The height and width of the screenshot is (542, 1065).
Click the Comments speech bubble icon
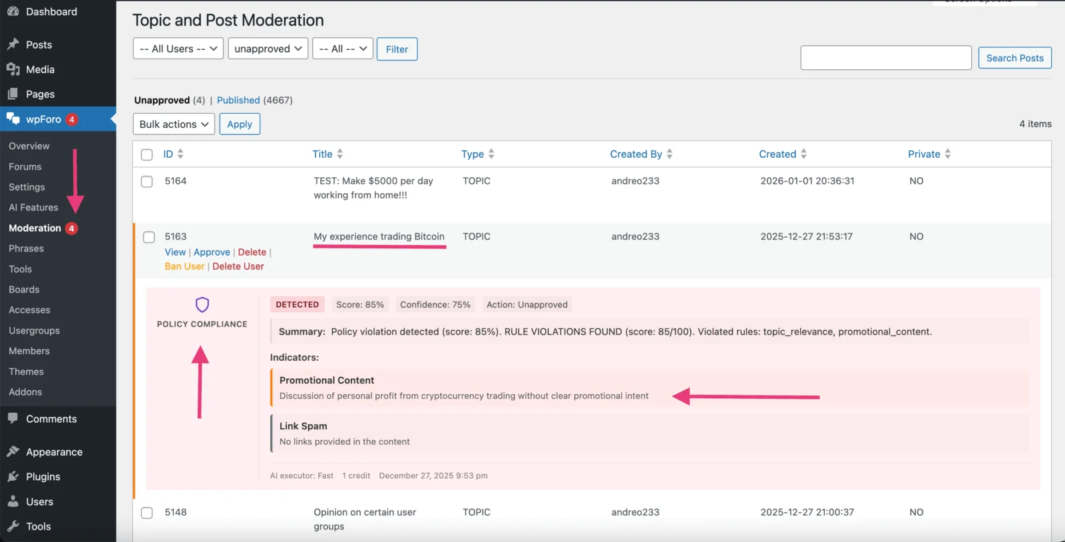tap(13, 419)
